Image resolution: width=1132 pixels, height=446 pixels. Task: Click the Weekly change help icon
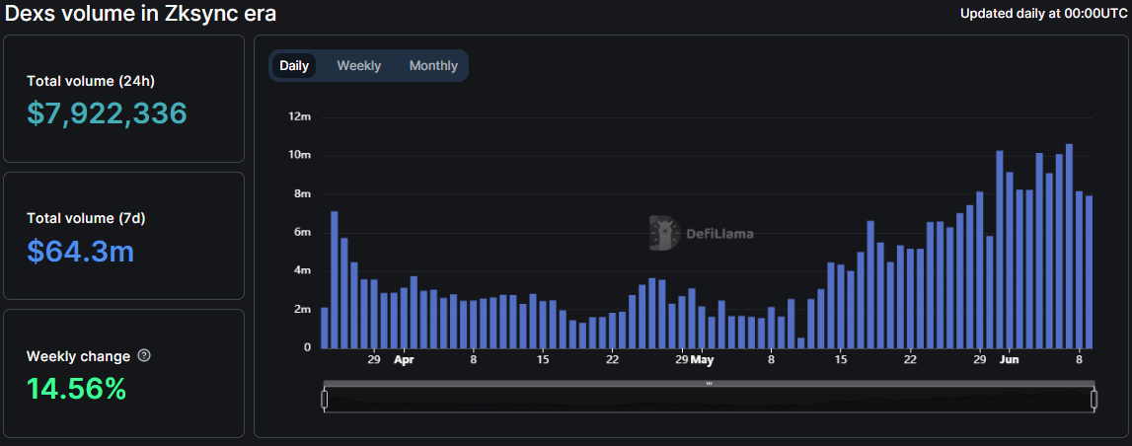pos(144,356)
